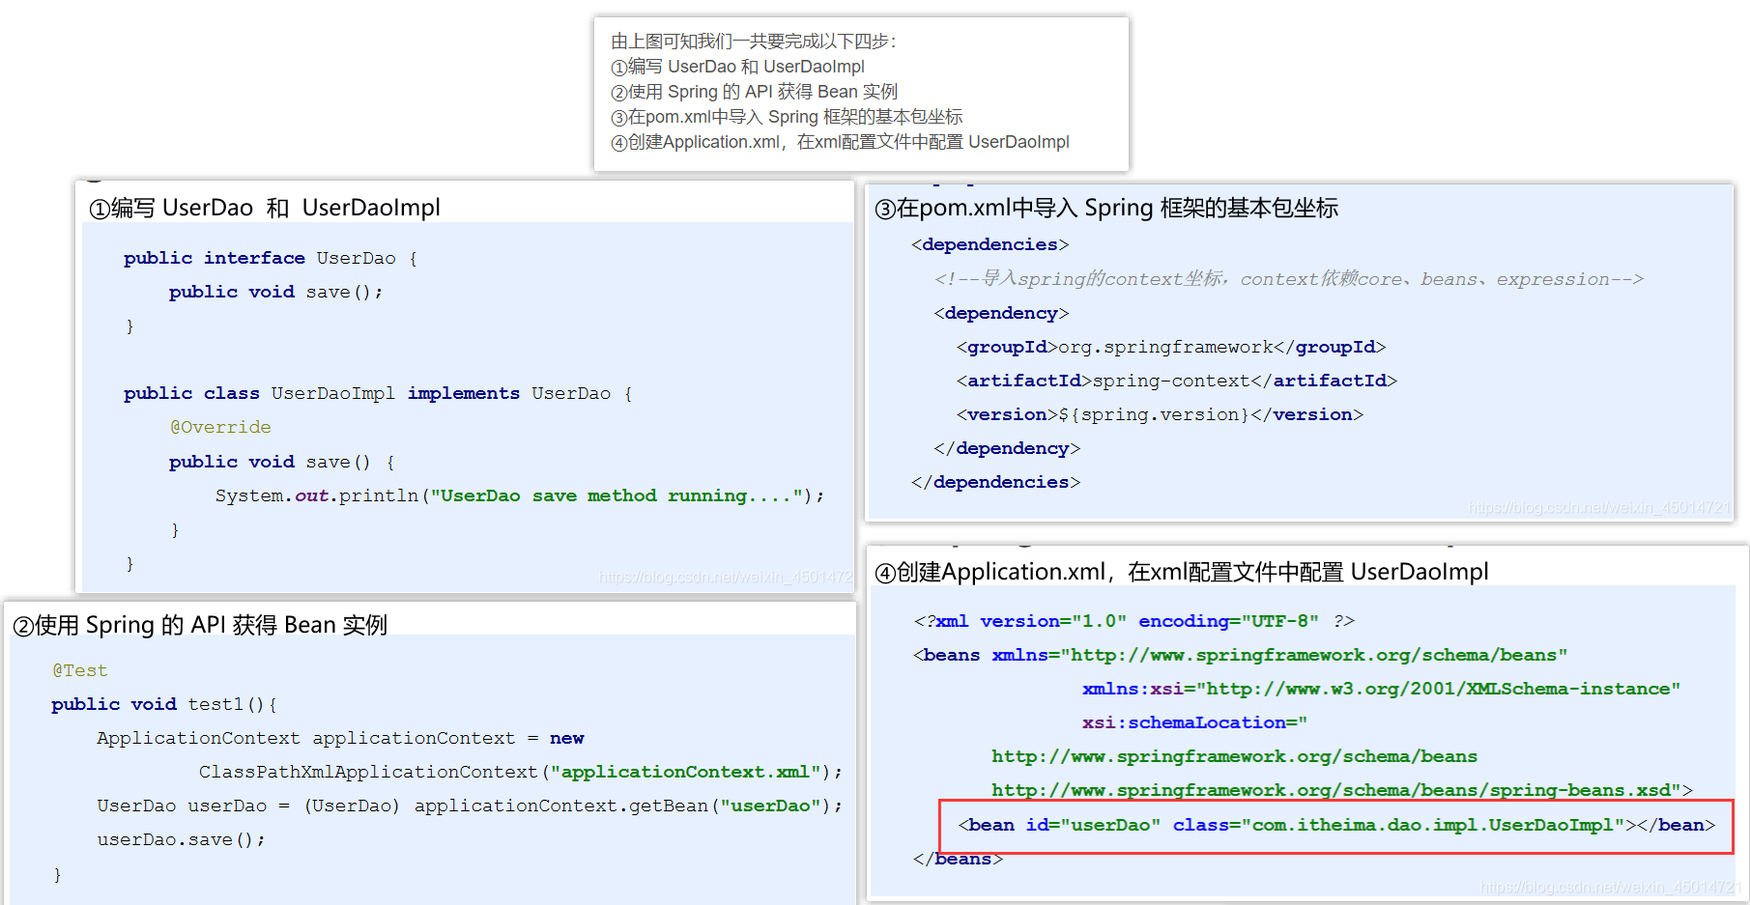Click heading "①编写 UserDao 和 UserDaoImpl" of code panel
This screenshot has height=905, width=1750.
click(265, 208)
